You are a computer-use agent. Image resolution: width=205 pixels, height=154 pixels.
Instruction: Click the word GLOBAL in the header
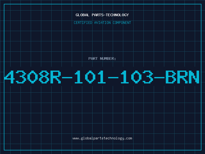coord(83,15)
